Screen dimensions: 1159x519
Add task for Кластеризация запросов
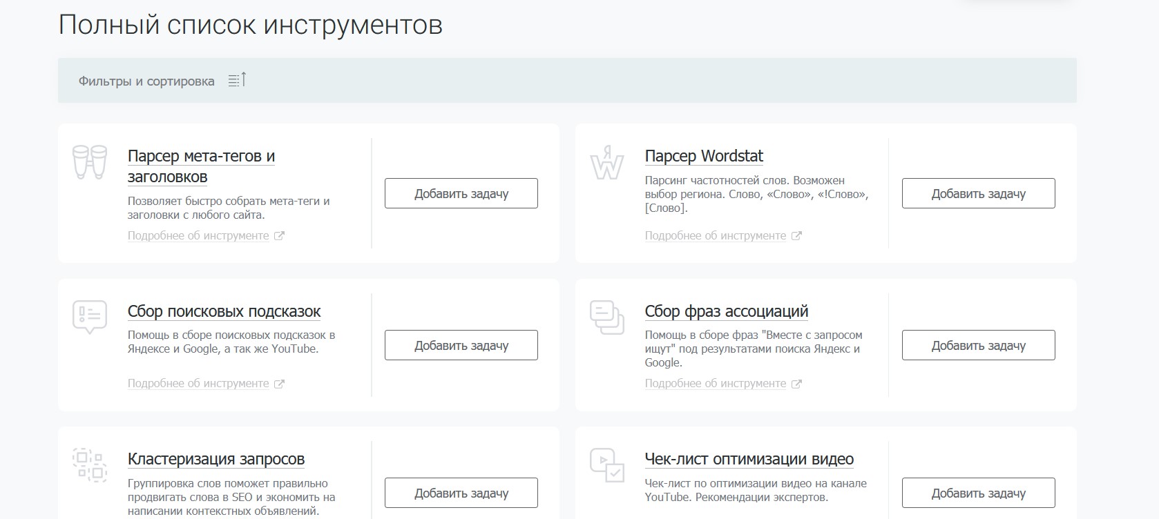pyautogui.click(x=461, y=493)
